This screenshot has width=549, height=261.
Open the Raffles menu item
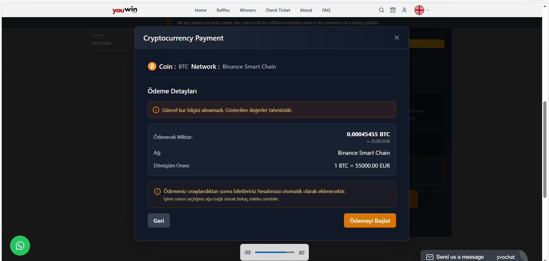point(223,10)
